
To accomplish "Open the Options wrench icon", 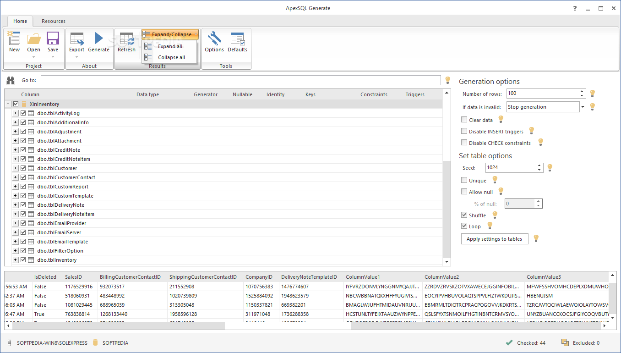I will point(214,38).
